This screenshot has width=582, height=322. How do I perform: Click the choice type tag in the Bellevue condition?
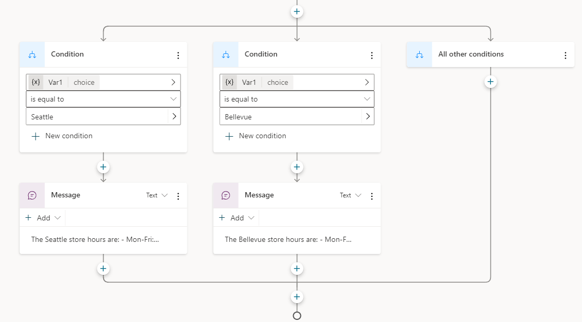pos(277,82)
